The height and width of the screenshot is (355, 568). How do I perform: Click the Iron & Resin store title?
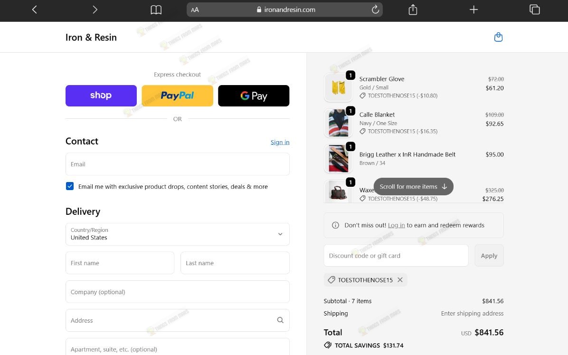[91, 38]
